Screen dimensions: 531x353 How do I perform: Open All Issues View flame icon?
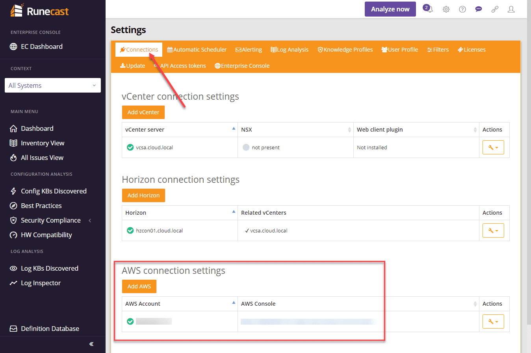[13, 157]
